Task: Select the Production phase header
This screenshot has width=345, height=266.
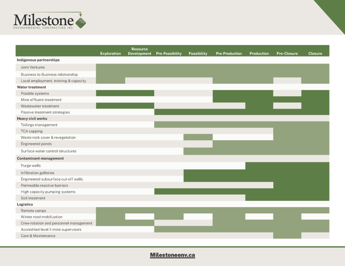Action: [x=259, y=53]
